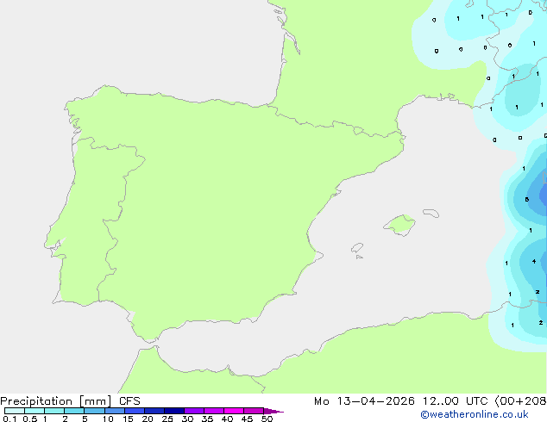The height and width of the screenshot is (422, 547).
Task: Select the 30–35 mm purple legend swatch
Action: 194,411
